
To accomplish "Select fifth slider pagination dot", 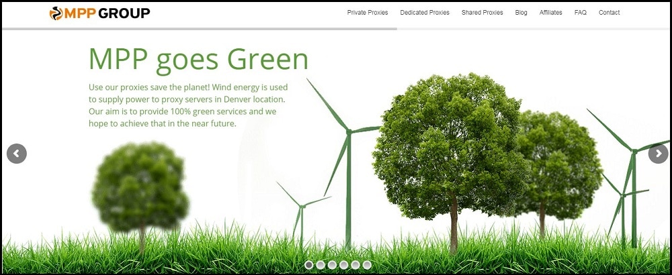I will point(355,265).
